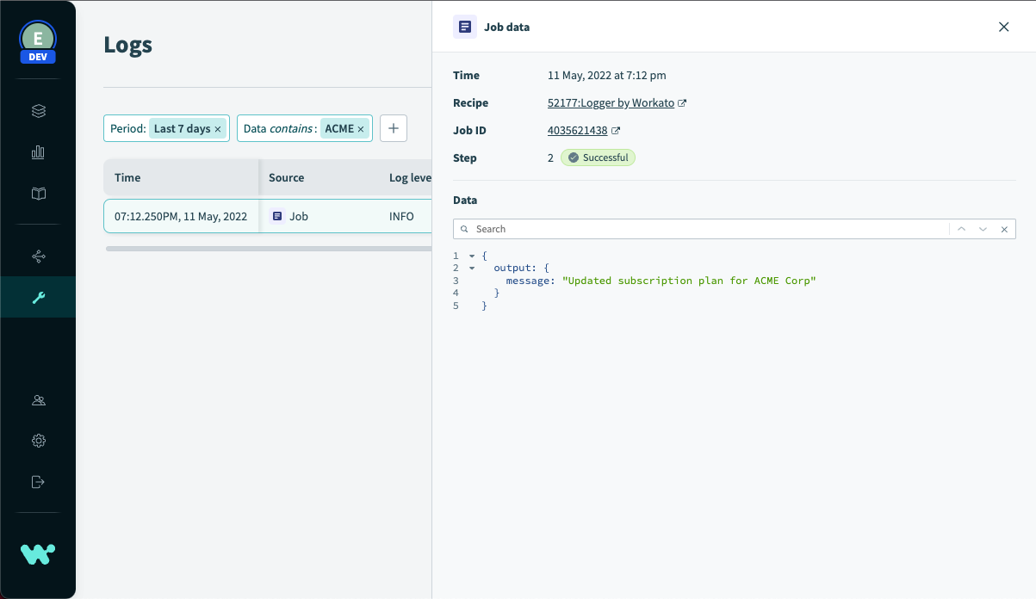Image resolution: width=1036 pixels, height=599 pixels.
Task: Click the Workato logo at sidebar bottom
Action: [38, 554]
